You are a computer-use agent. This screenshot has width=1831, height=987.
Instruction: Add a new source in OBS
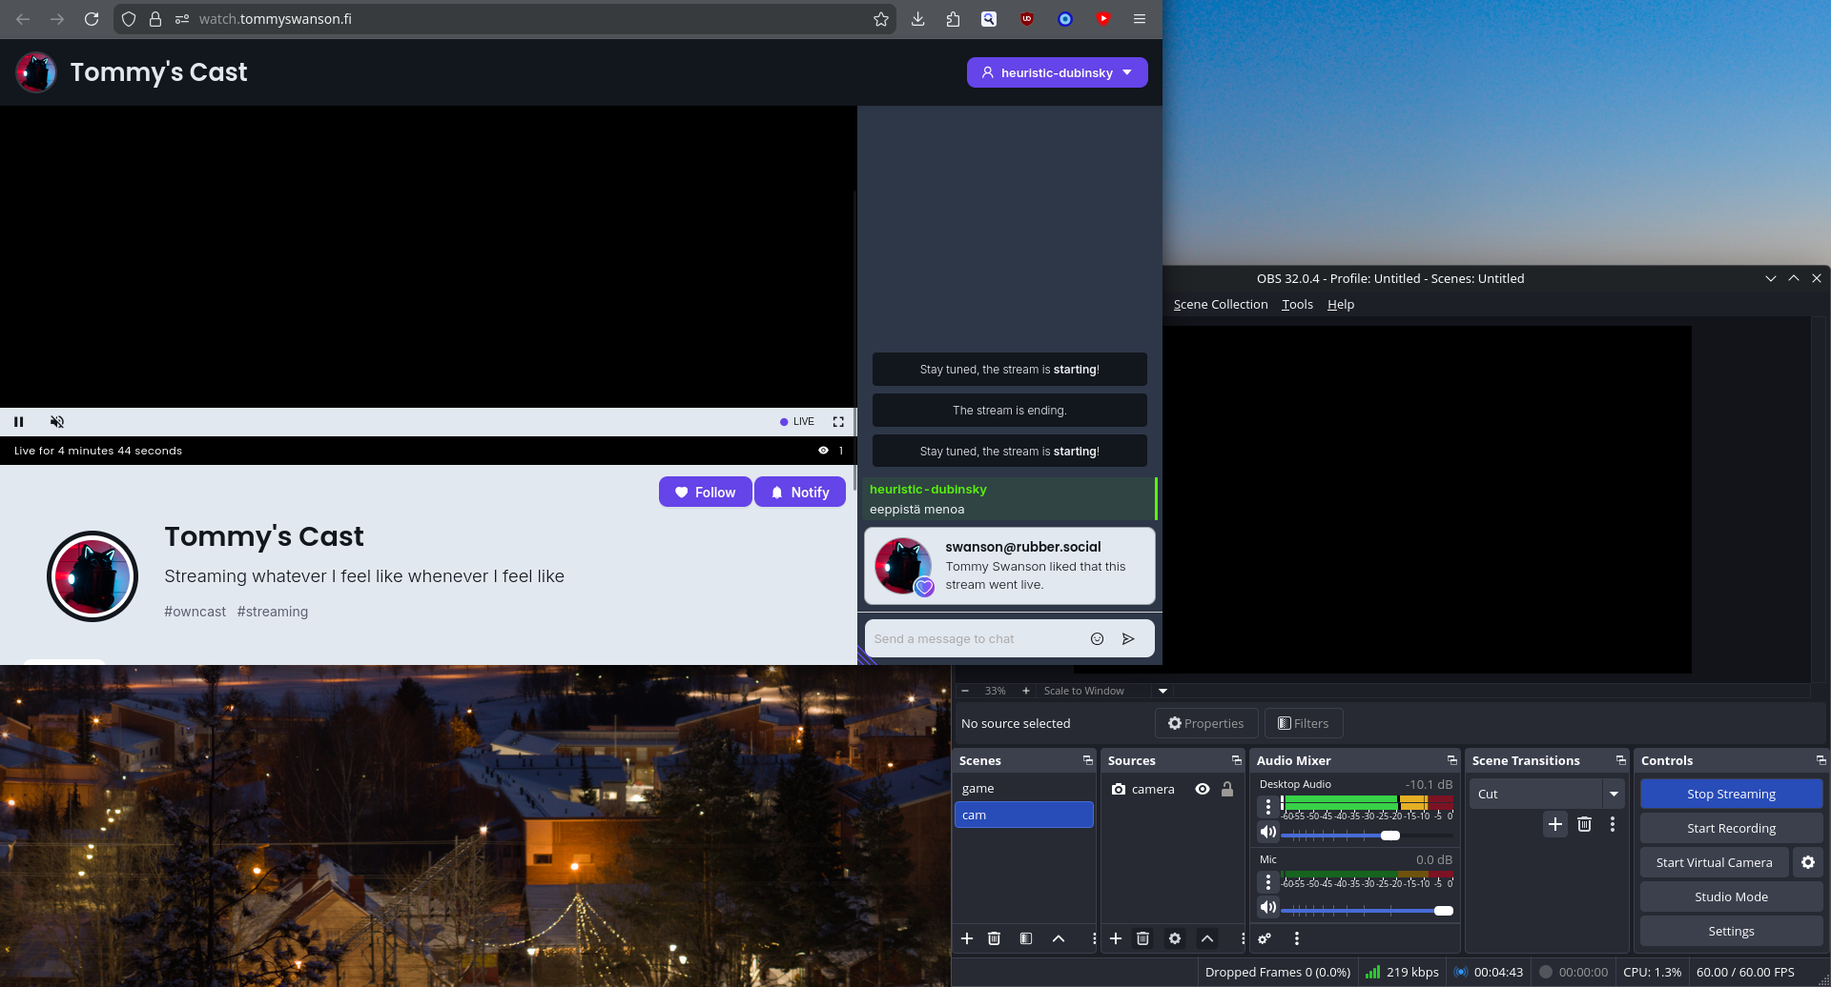point(1116,938)
